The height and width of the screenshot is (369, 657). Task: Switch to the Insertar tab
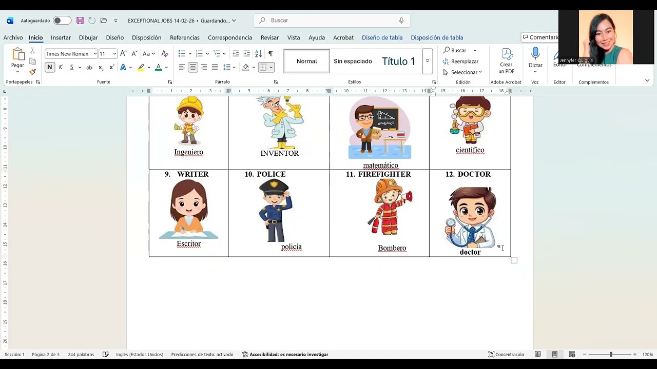click(x=61, y=37)
